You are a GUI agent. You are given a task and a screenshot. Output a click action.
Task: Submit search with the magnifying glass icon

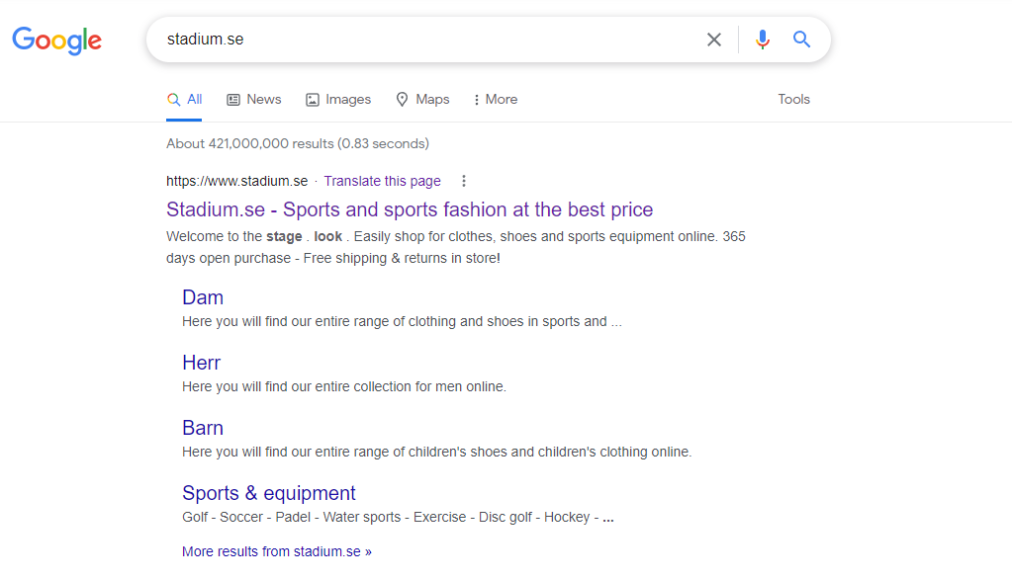[801, 40]
